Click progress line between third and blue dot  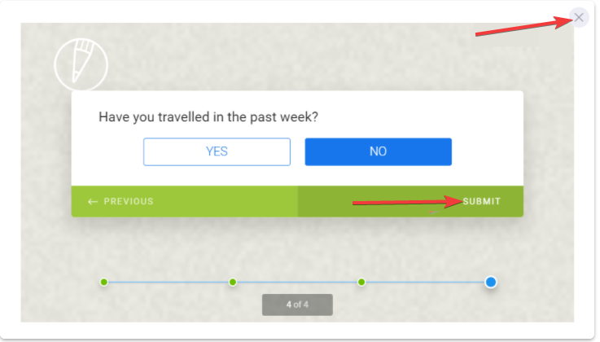coord(425,282)
